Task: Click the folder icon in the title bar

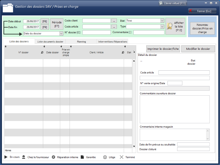Action: 7,8
